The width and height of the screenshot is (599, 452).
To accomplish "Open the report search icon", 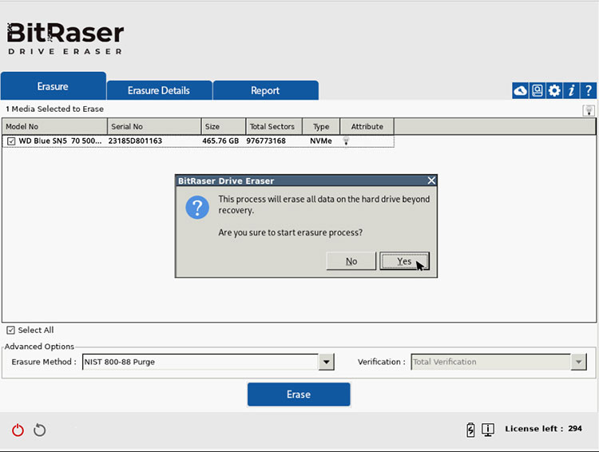I will (x=538, y=91).
